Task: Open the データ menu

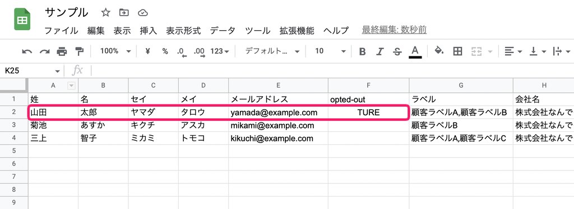Action: coord(223,31)
